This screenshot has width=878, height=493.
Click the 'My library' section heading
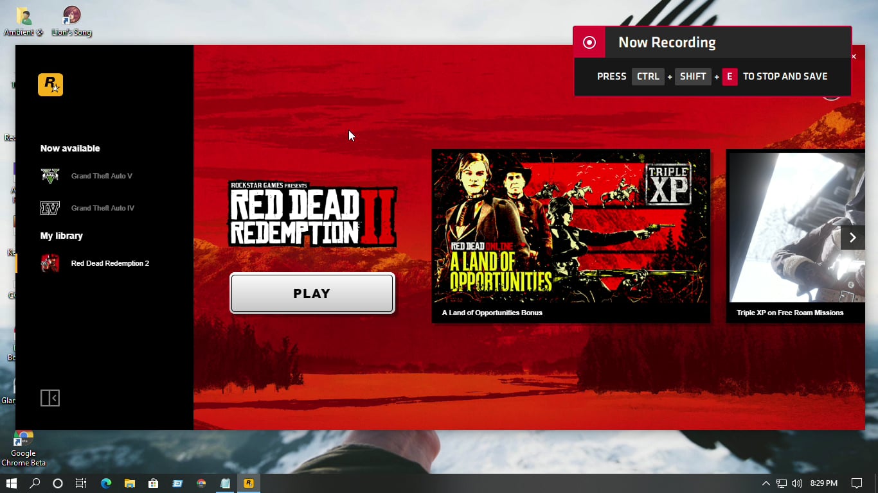pos(62,236)
